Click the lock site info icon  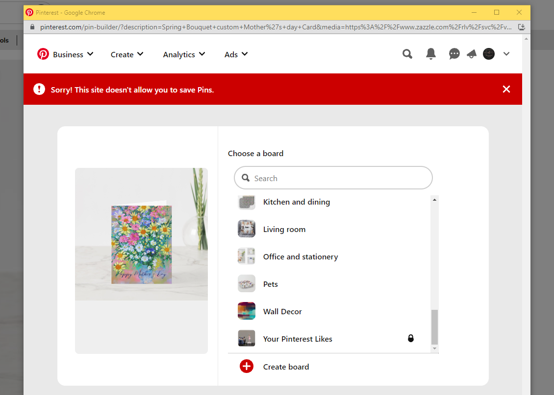pos(32,27)
